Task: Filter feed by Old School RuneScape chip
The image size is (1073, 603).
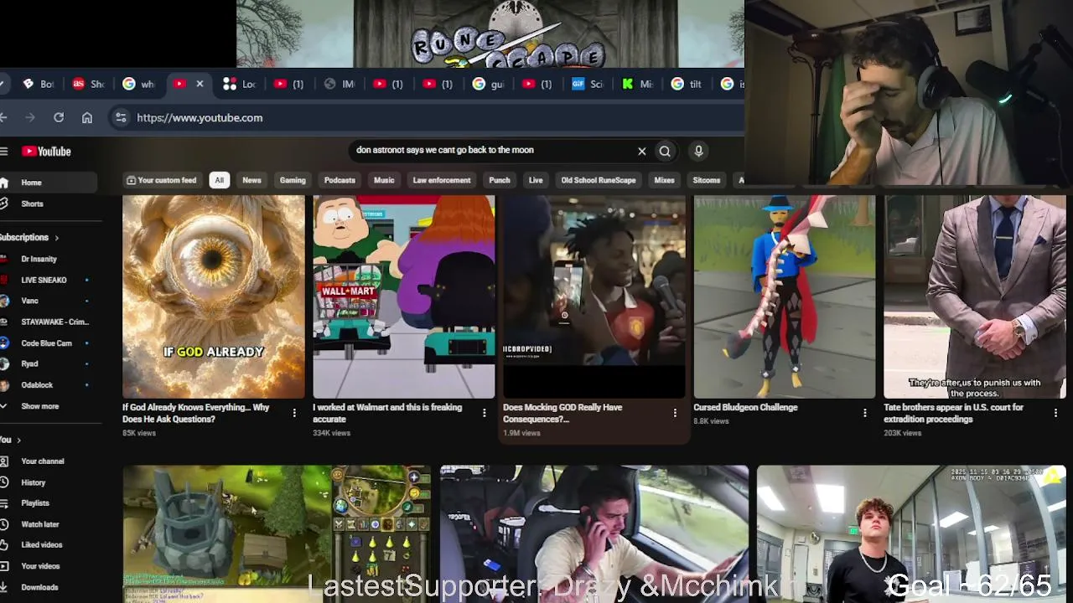Action: [x=599, y=180]
